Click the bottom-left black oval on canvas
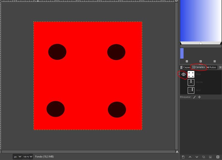The height and width of the screenshot is (160, 222). pos(56,109)
